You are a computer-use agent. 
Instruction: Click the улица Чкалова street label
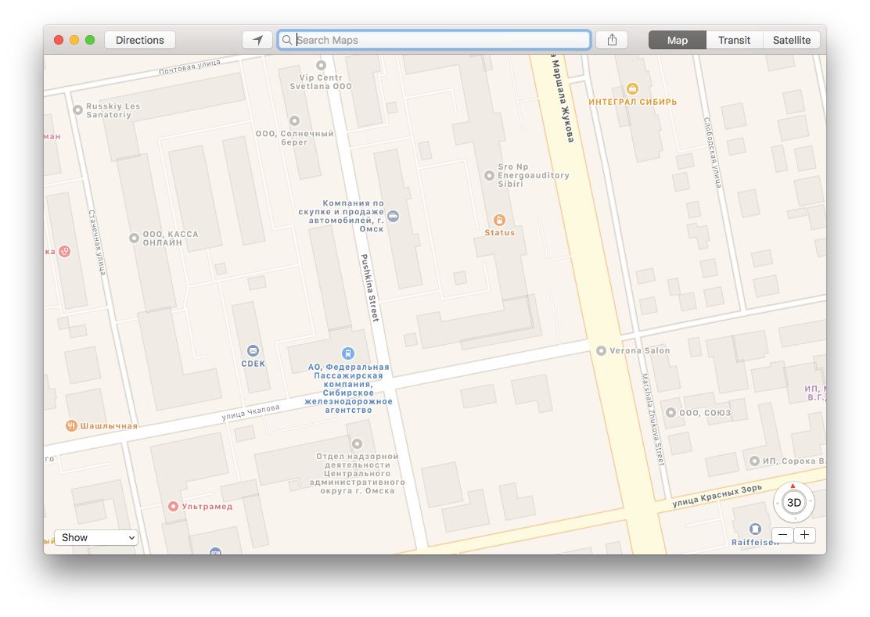251,412
